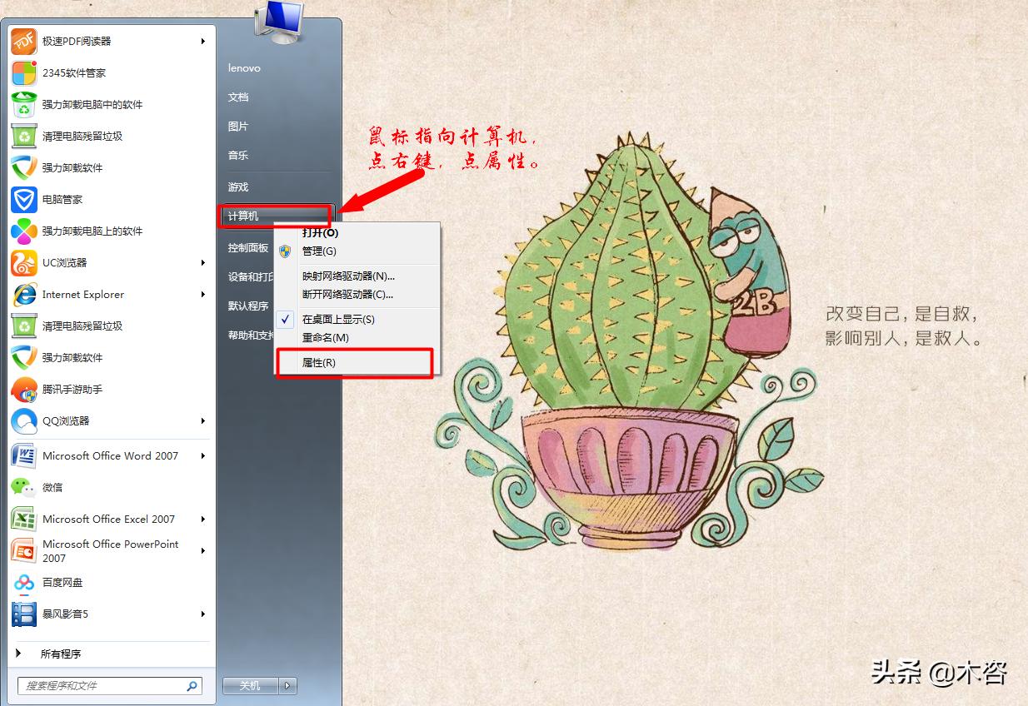Launch QQ浏览器
The height and width of the screenshot is (706, 1028).
(62, 421)
